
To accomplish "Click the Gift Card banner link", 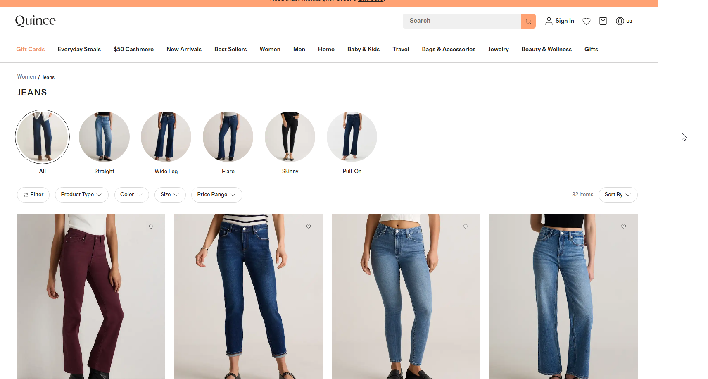I will (371, 1).
